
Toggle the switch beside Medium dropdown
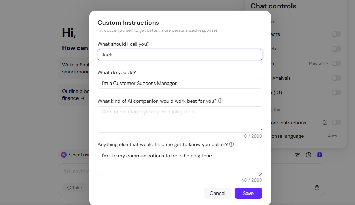pyautogui.click(x=336, y=63)
